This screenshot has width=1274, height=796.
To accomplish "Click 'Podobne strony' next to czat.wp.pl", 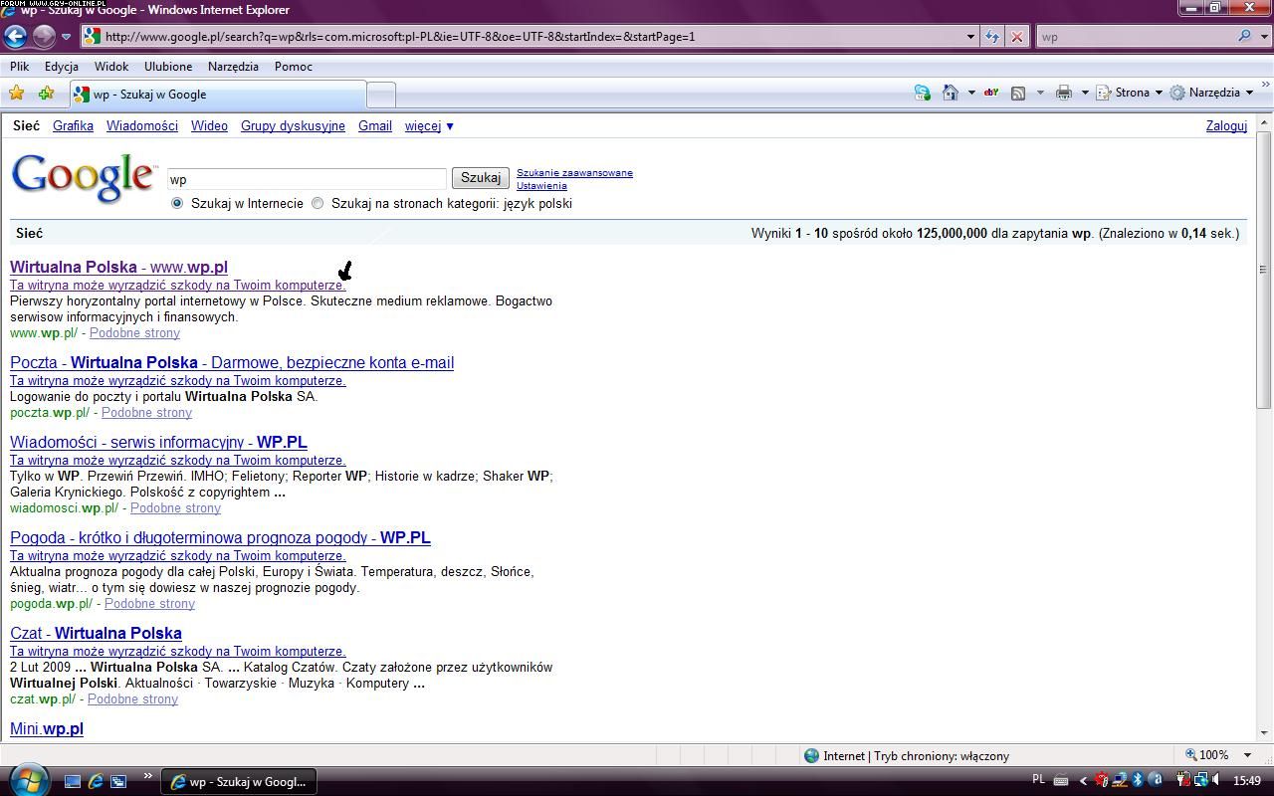I will [x=132, y=699].
